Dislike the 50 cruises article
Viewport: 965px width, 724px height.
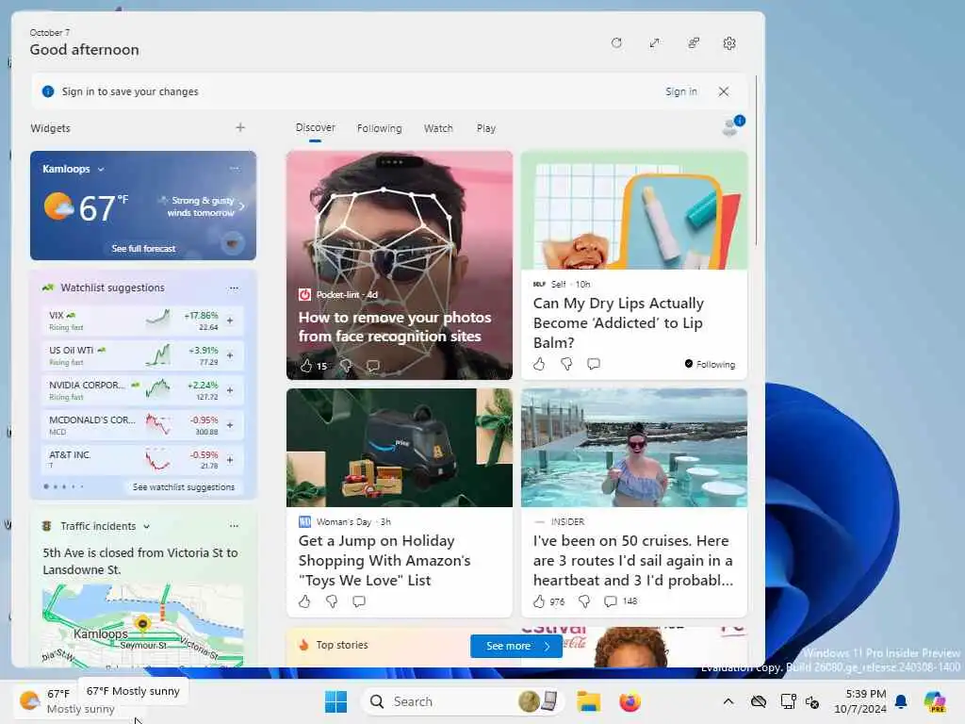pyautogui.click(x=584, y=601)
